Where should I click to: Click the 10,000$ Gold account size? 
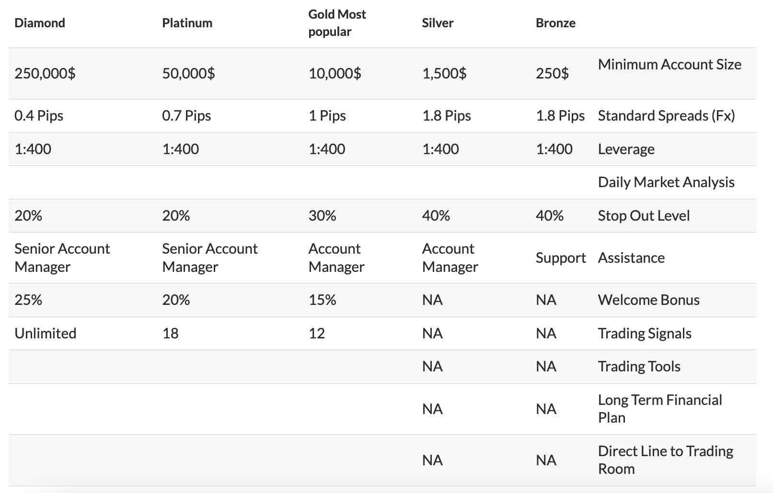point(335,73)
